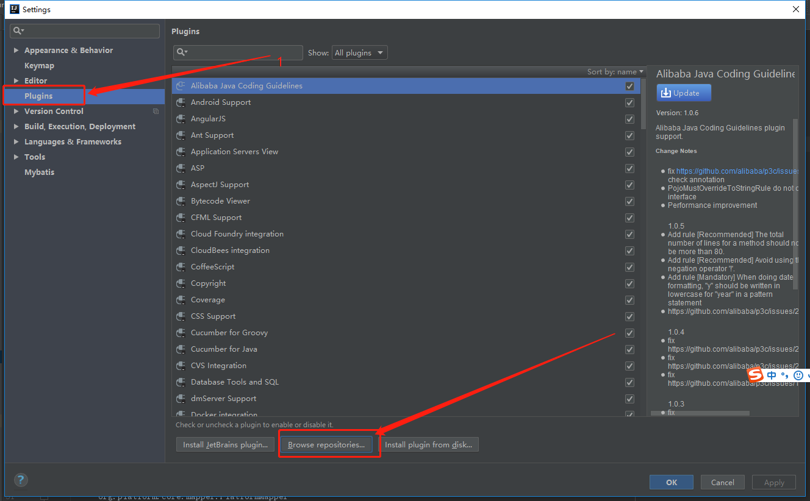The height and width of the screenshot is (501, 810).
Task: Select Plugins in the settings tree
Action: tap(38, 96)
